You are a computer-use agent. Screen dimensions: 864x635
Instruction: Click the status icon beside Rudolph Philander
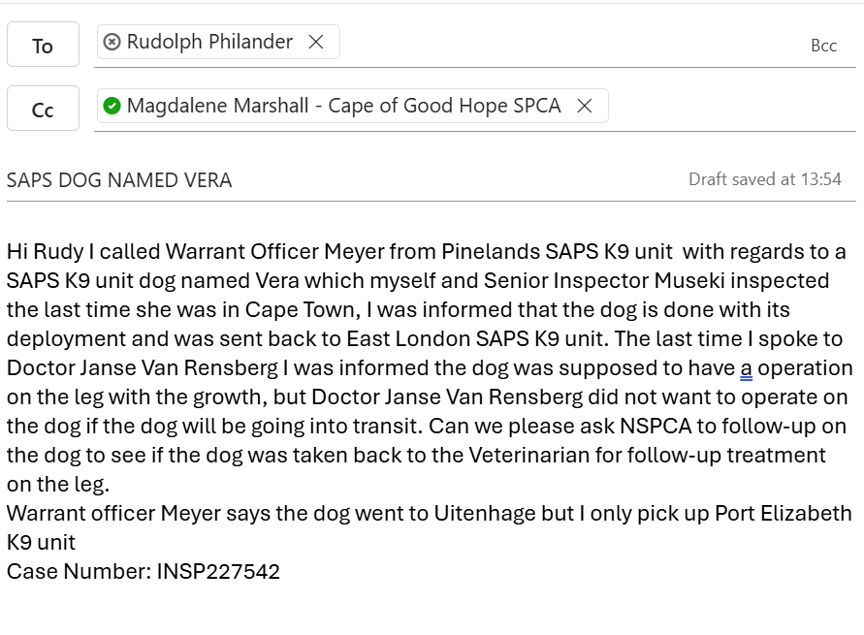(x=112, y=42)
